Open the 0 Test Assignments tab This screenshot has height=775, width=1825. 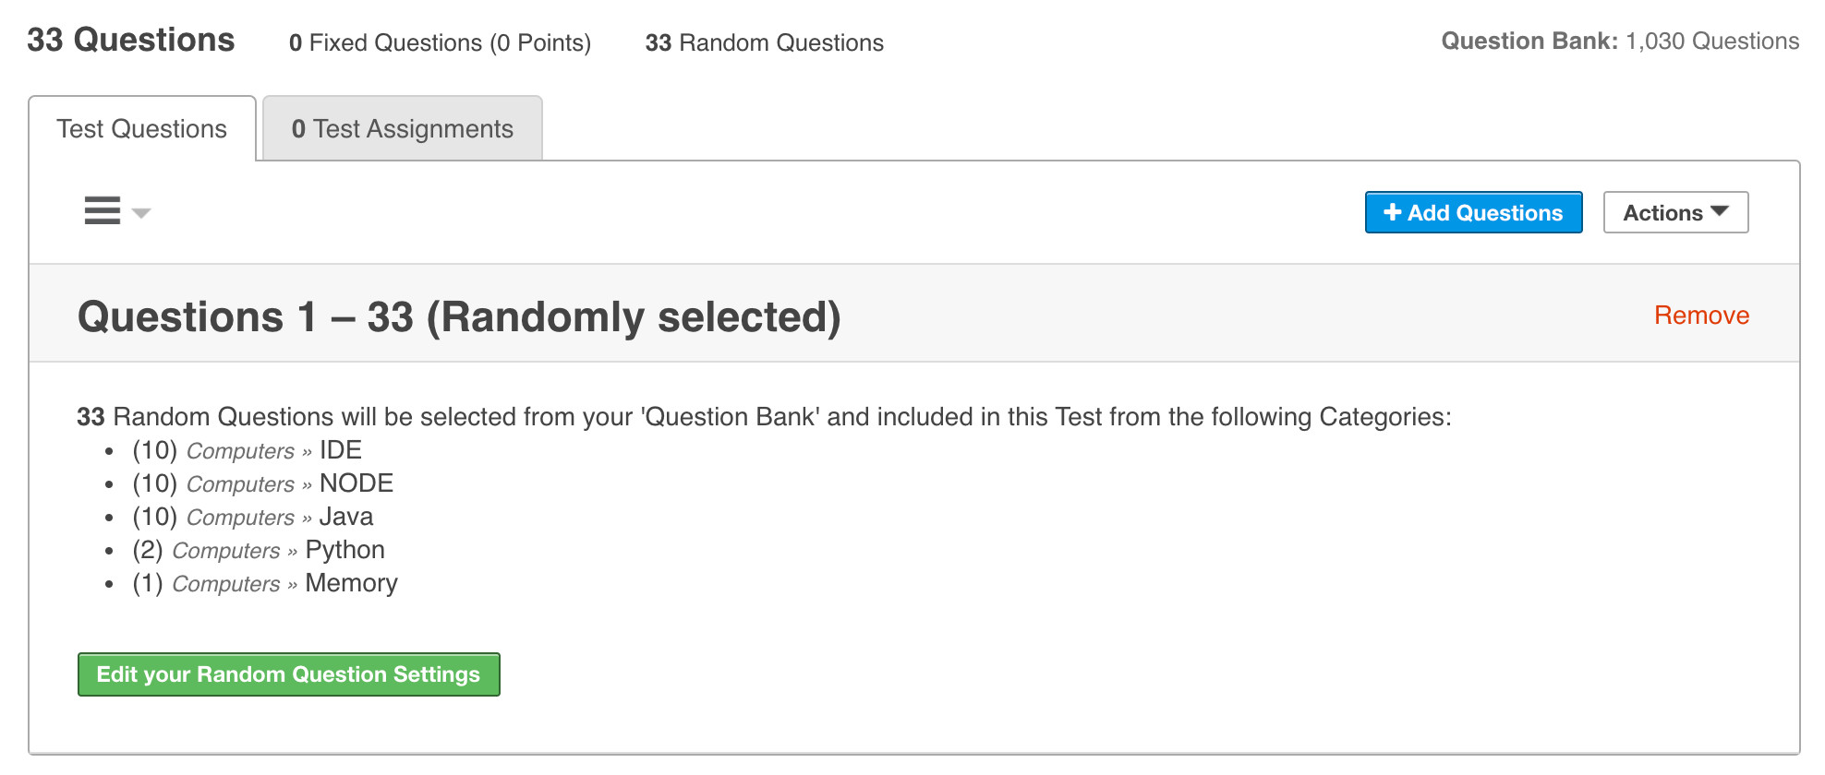point(402,129)
